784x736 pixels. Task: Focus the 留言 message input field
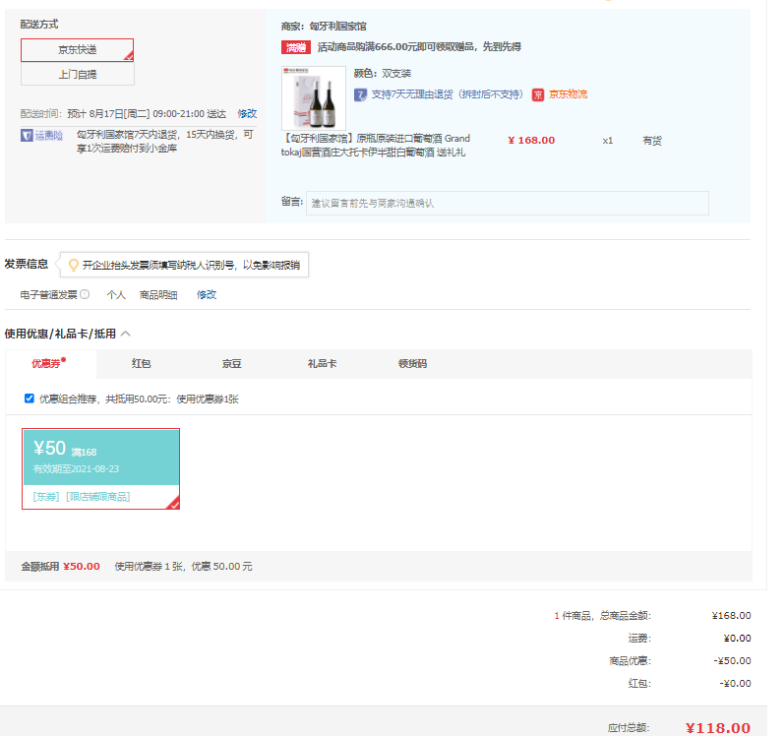tap(507, 203)
